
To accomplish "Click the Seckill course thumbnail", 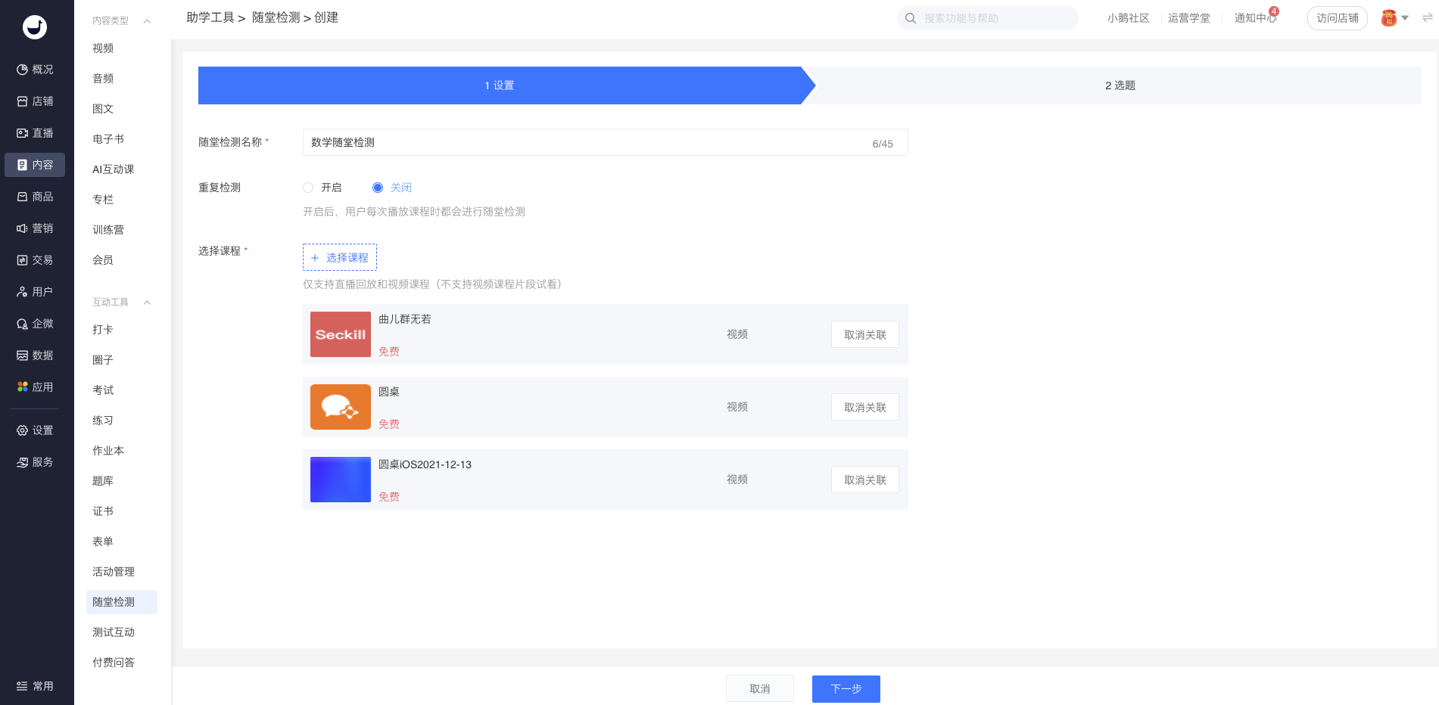I will 341,334.
